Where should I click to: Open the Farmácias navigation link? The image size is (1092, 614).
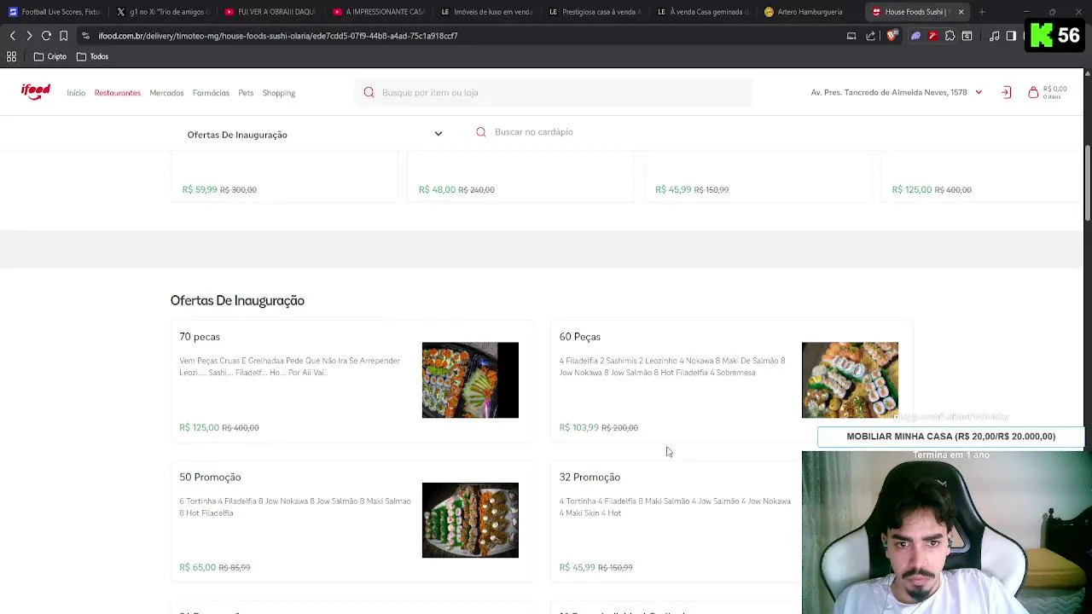tap(211, 93)
